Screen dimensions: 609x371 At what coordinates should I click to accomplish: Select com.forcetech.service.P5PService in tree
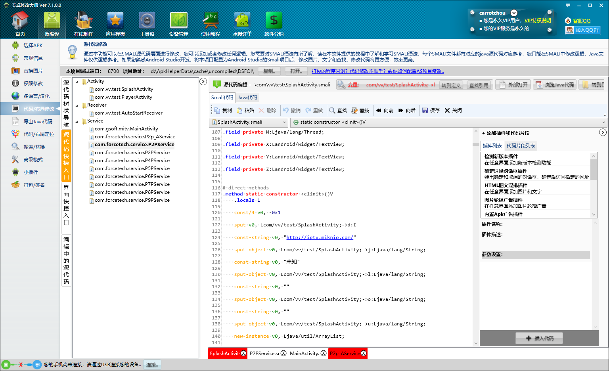point(132,168)
